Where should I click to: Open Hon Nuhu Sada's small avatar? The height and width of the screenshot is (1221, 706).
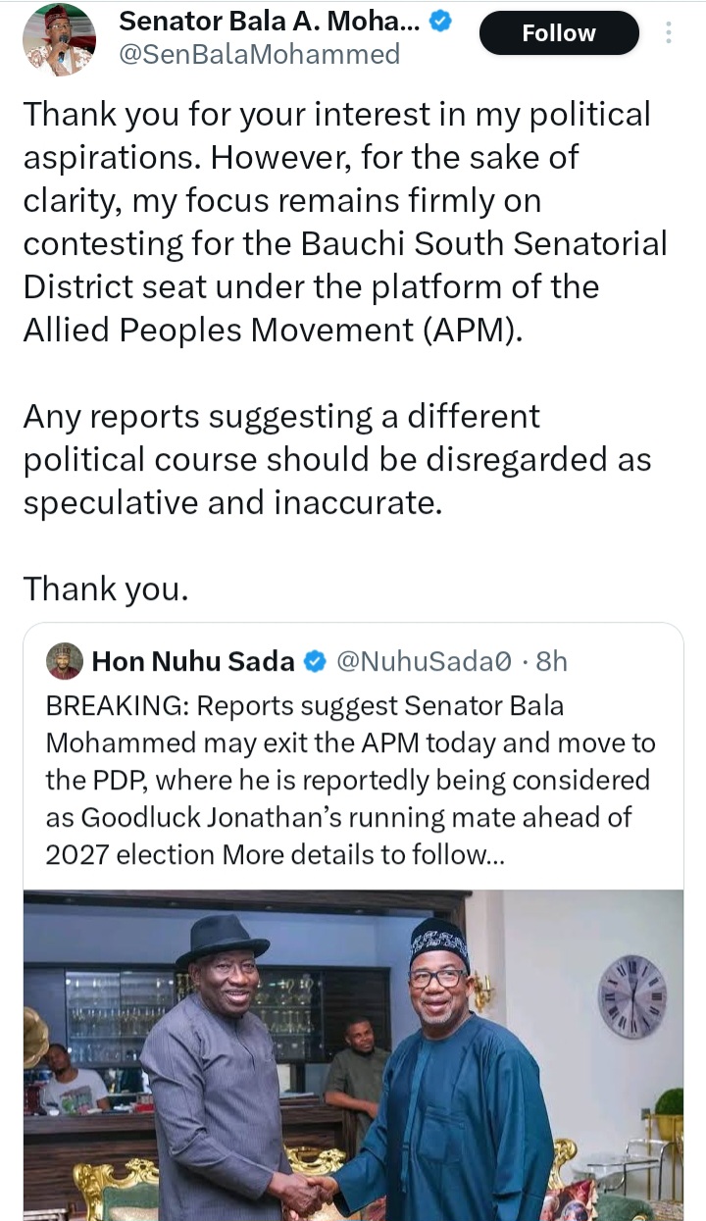coord(64,662)
